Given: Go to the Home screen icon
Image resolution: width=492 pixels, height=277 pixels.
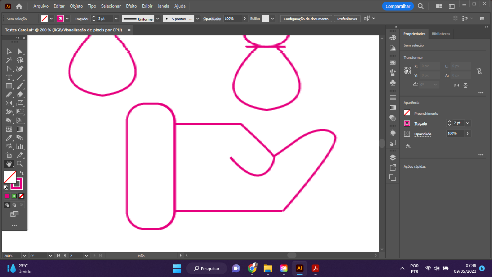Looking at the screenshot, I should click(x=19, y=6).
